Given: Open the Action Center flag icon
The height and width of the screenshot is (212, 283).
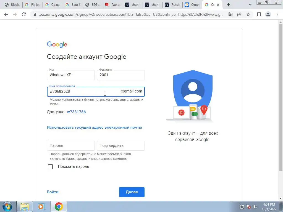Looking at the screenshot, I should point(248,207).
